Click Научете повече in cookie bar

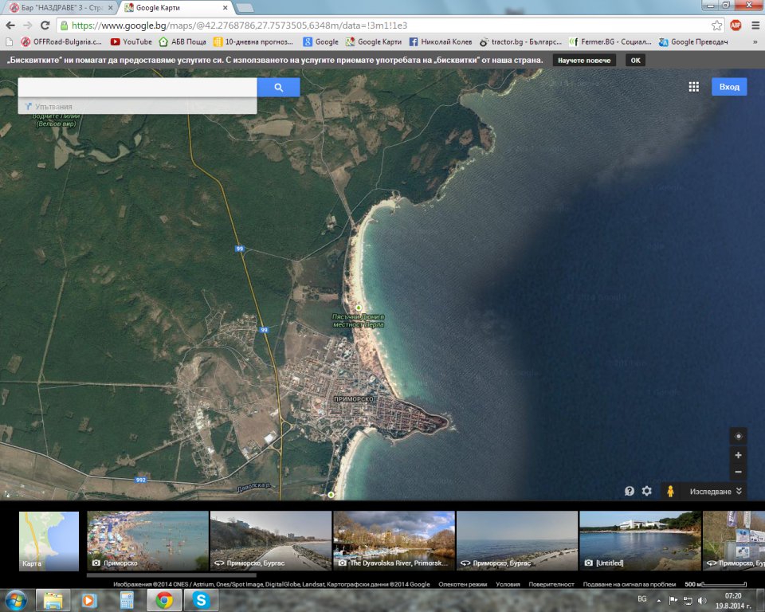[x=584, y=61]
